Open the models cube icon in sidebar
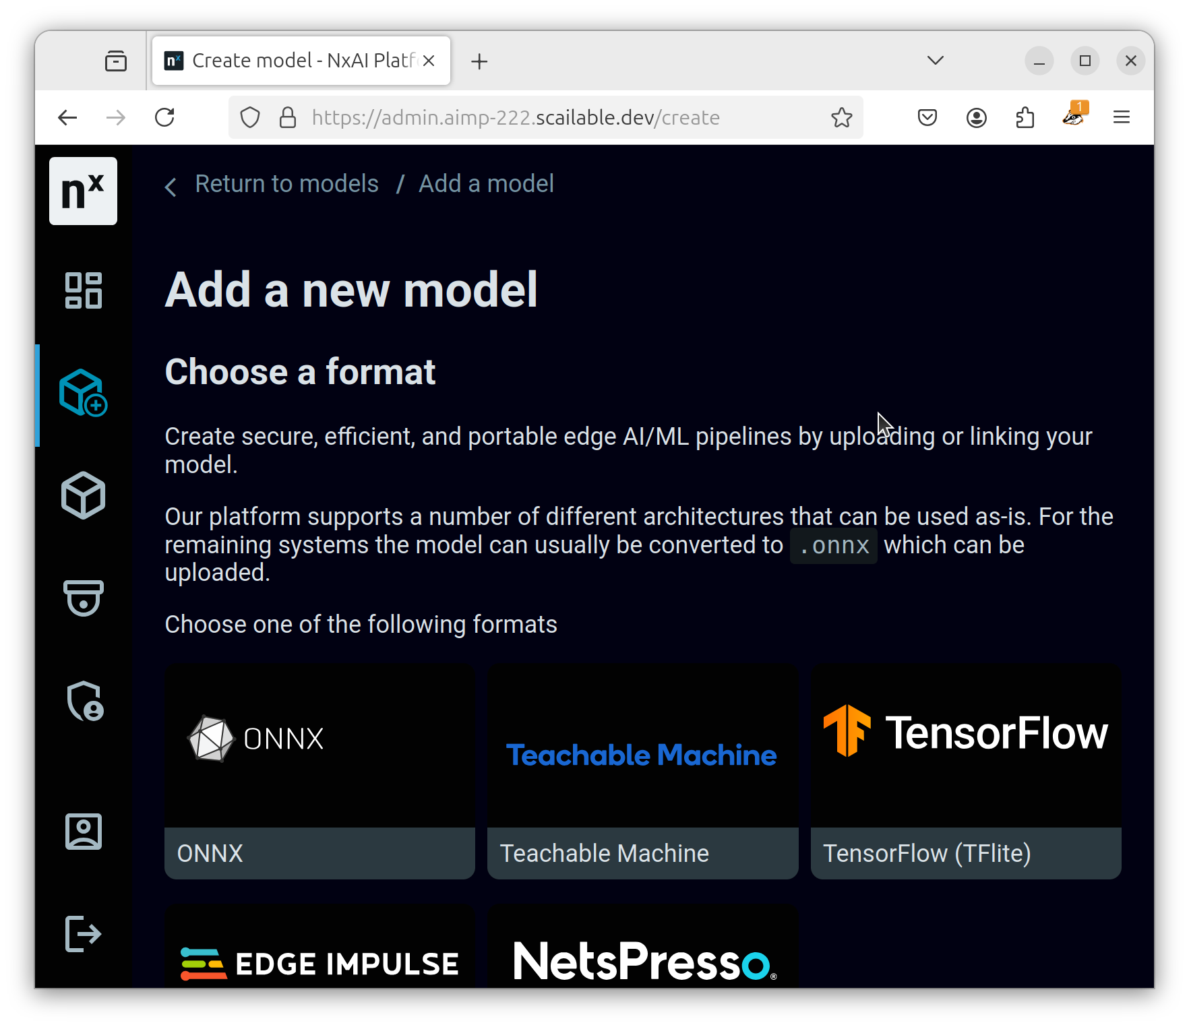 tap(83, 495)
